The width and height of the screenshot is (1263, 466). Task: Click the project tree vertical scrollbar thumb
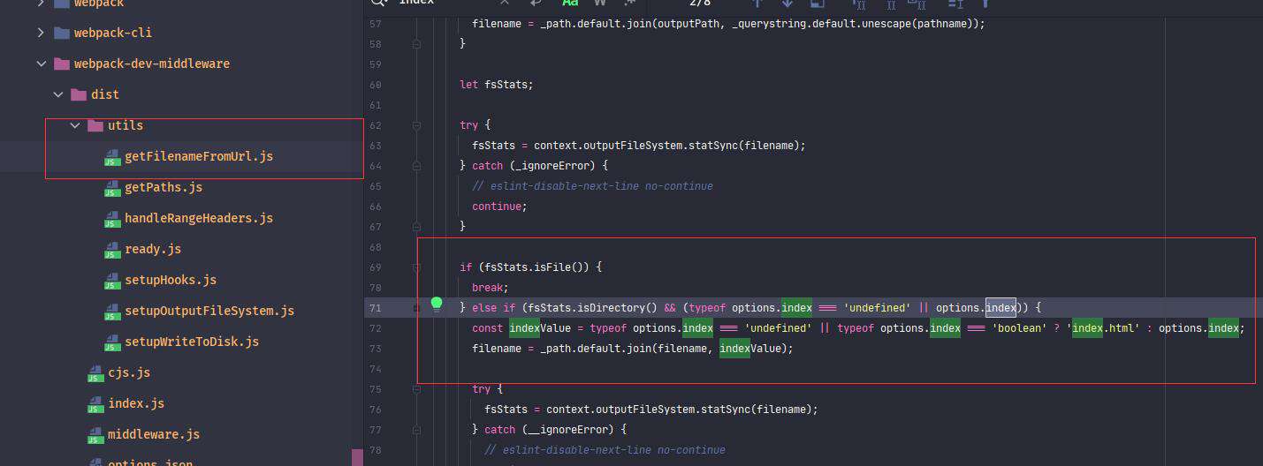(x=357, y=457)
